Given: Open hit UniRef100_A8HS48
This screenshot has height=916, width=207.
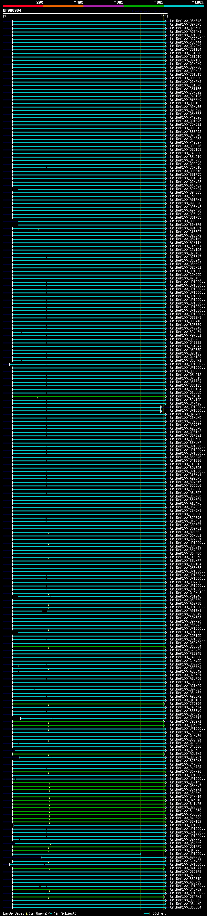Looking at the screenshot, I should coord(186,21).
